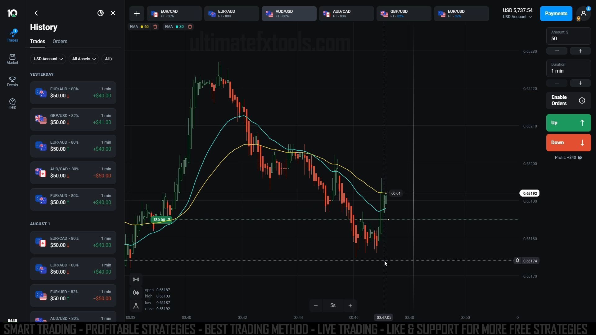The width and height of the screenshot is (596, 335).
Task: Select the EUR/AUD asset tab
Action: click(232, 14)
